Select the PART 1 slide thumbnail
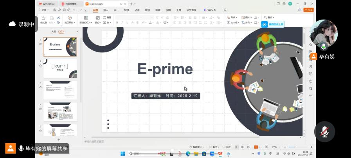This screenshot has width=351, height=158. [x=60, y=68]
